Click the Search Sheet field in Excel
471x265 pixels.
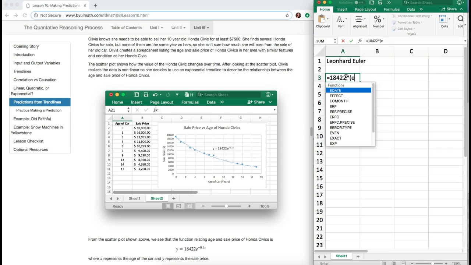point(427,3)
